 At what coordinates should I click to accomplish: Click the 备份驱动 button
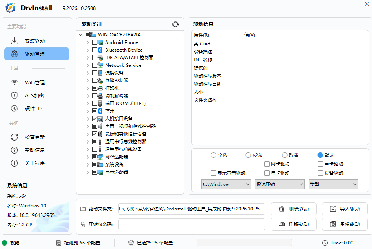click(345, 224)
